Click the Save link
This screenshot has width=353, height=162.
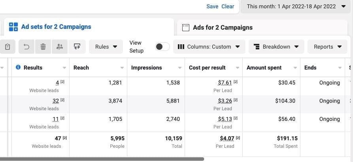point(212,6)
